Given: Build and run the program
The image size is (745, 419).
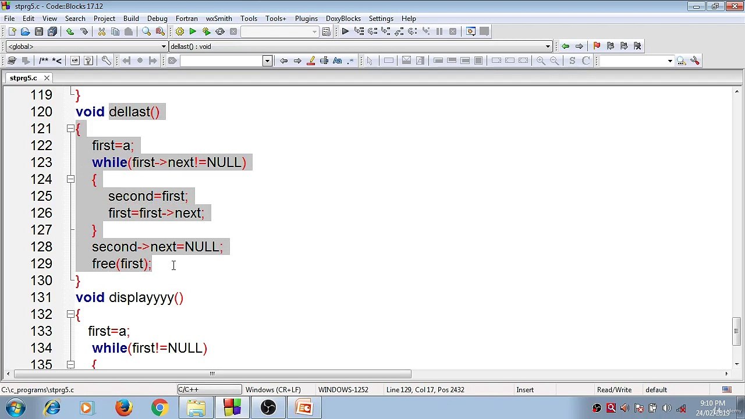Looking at the screenshot, I should [x=206, y=31].
